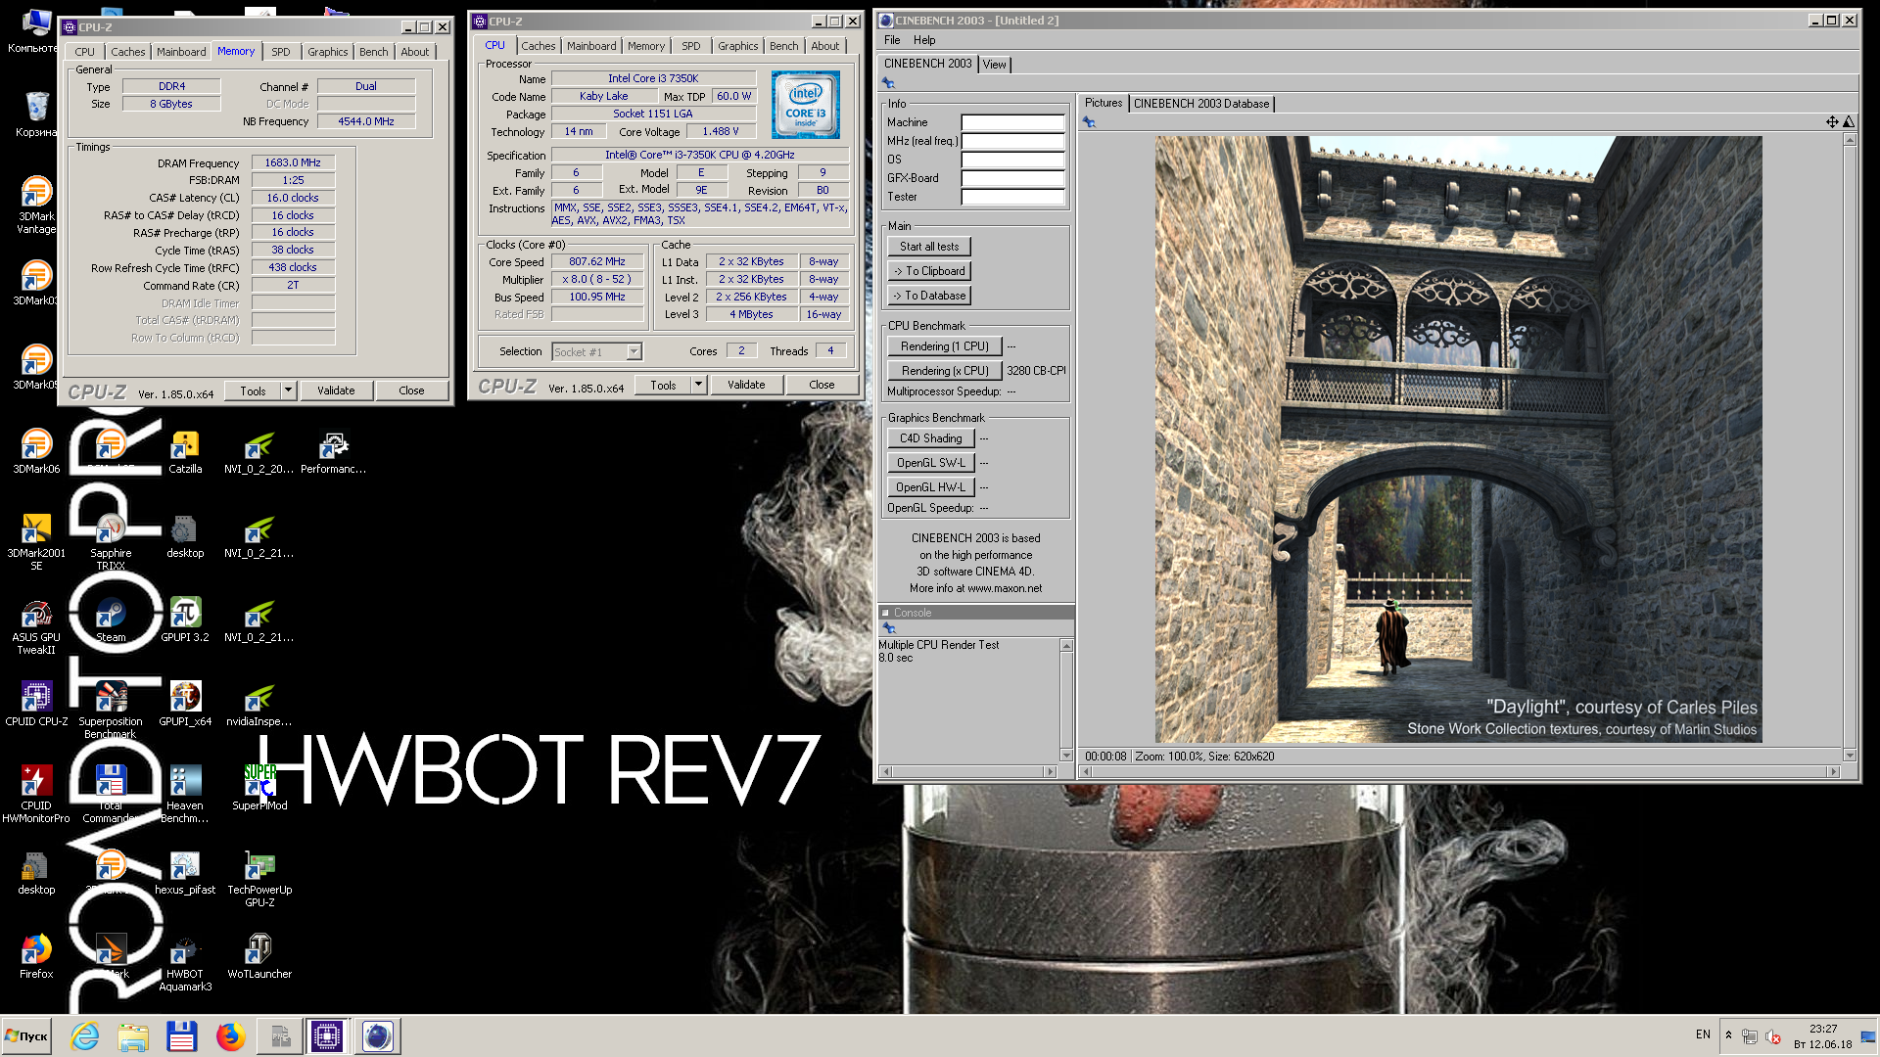Viewport: 1880px width, 1057px height.
Task: Open nvidiaInspector desktop shortcut
Action: point(259,703)
